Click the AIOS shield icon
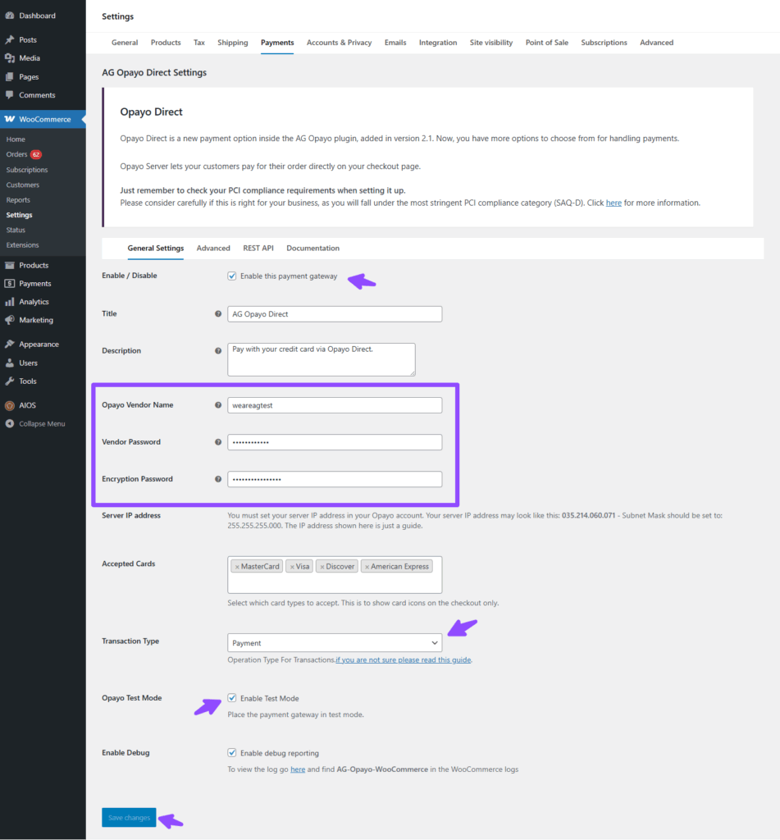Viewport: 780px width, 840px height. click(10, 405)
